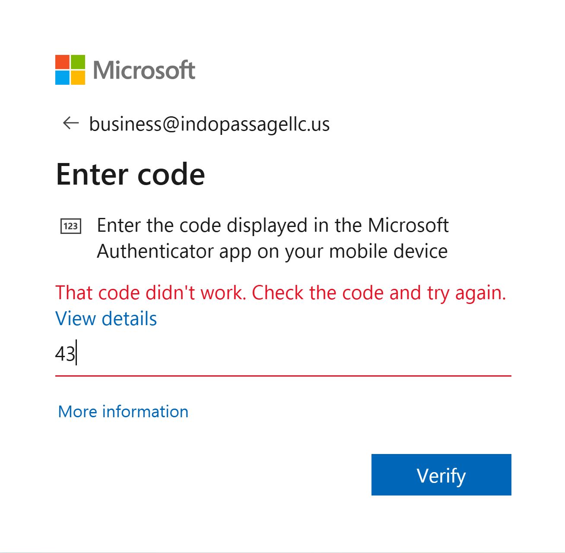Click the yellow square of Microsoft logo
The image size is (565, 553).
(x=78, y=77)
